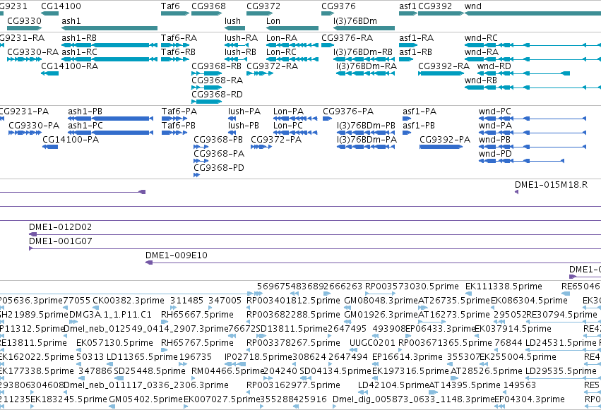Select the CG9392 gene label
This screenshot has height=410, width=601.
tap(435, 6)
